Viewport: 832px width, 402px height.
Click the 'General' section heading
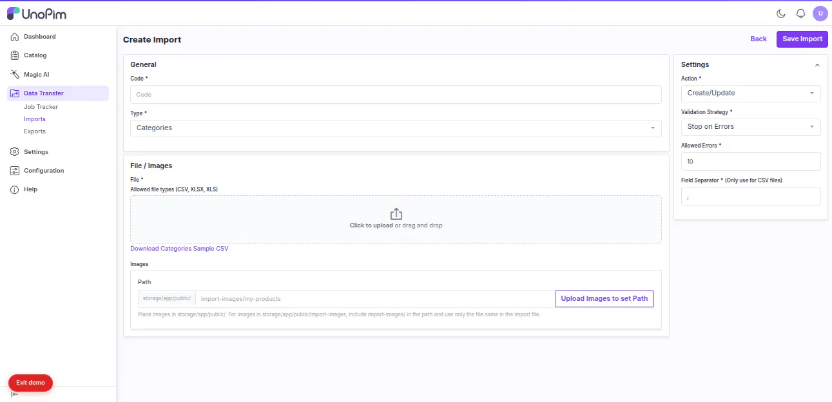(143, 65)
